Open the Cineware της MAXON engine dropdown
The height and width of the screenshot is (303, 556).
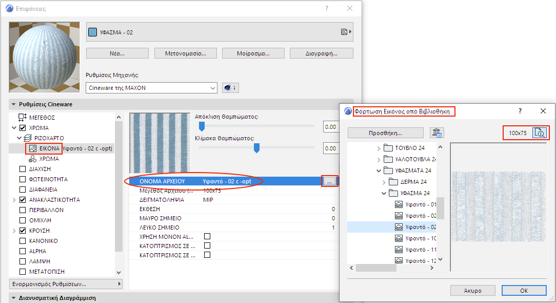(x=151, y=88)
